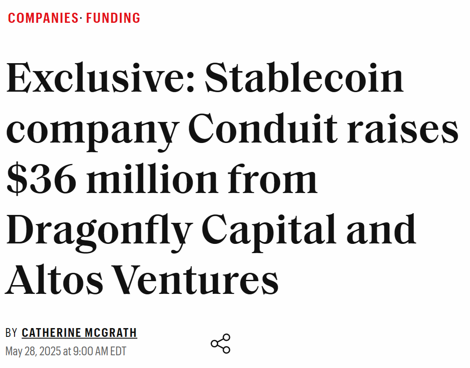Click "$36" in the headline

pos(41,180)
